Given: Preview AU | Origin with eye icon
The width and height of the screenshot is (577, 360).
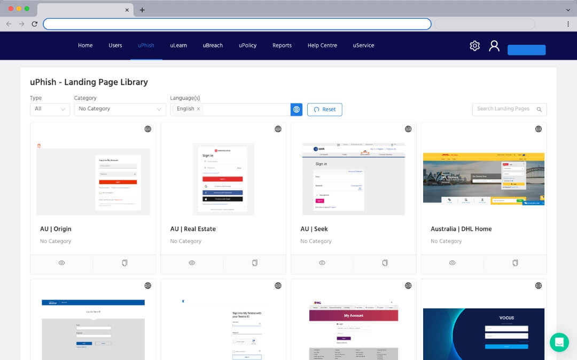Looking at the screenshot, I should click(62, 263).
